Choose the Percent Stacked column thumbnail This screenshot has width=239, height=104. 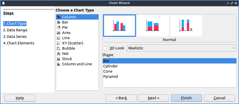click(x=186, y=26)
